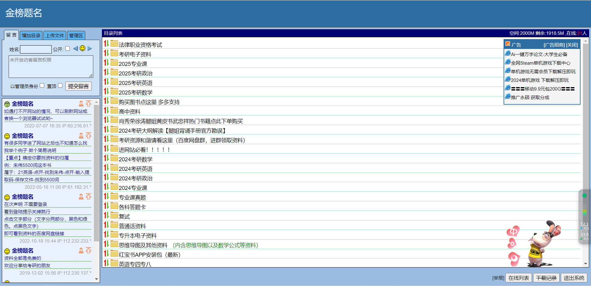Switch to the 上传文件 tab
Viewport: 591px width, 286px height.
click(55, 35)
